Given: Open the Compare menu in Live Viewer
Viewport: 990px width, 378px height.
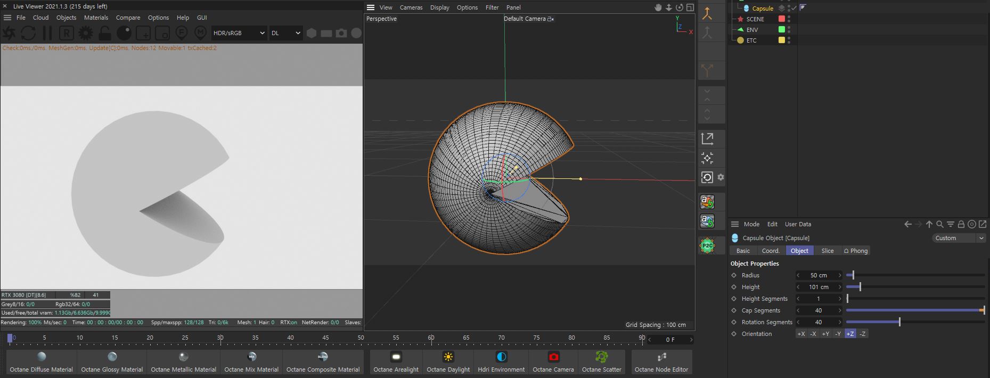Looking at the screenshot, I should click(128, 18).
